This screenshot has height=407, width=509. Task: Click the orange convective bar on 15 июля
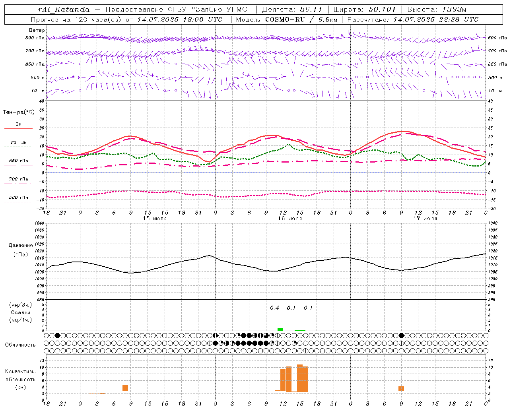pyautogui.click(x=125, y=388)
